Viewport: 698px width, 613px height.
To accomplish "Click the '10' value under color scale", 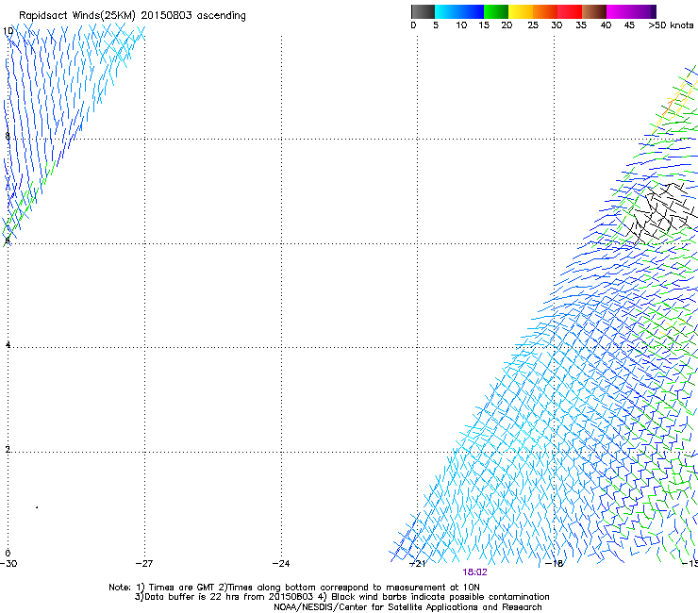I will coord(461,25).
